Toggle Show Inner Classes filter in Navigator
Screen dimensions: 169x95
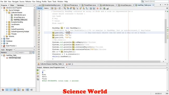coord(19,90)
